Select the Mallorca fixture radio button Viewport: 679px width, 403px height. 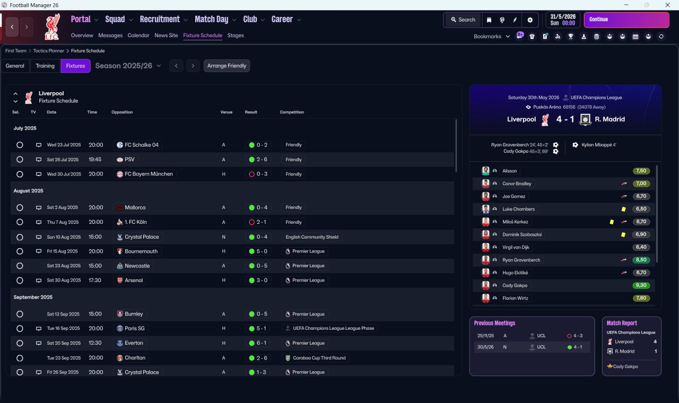click(x=20, y=208)
